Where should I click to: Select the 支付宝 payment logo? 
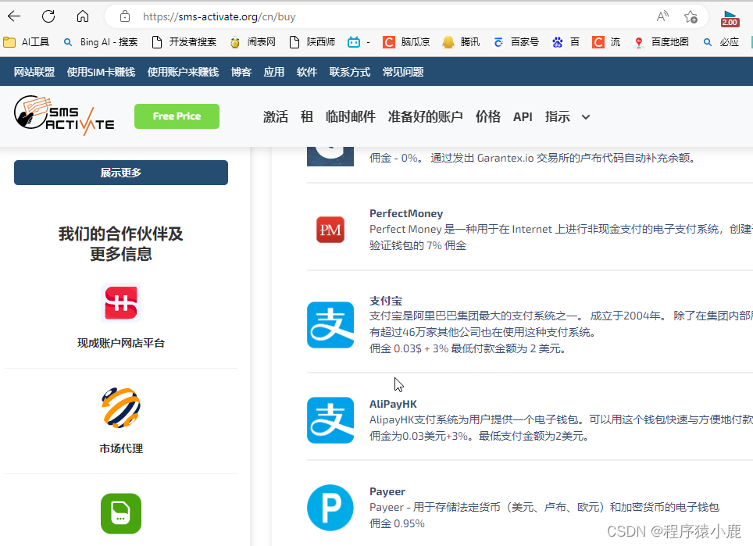(330, 325)
